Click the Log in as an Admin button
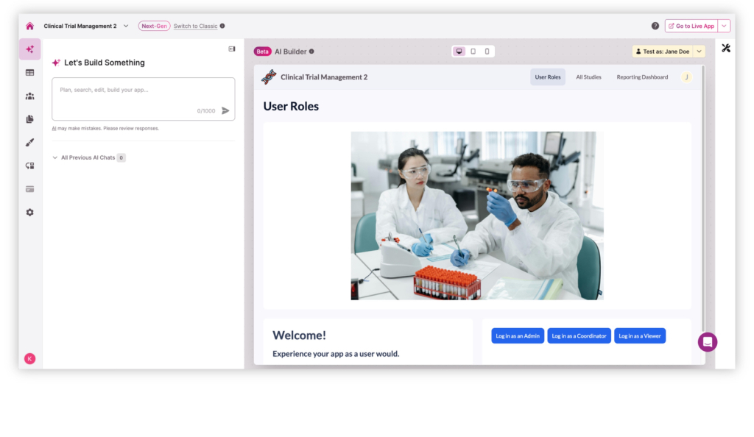 point(518,335)
